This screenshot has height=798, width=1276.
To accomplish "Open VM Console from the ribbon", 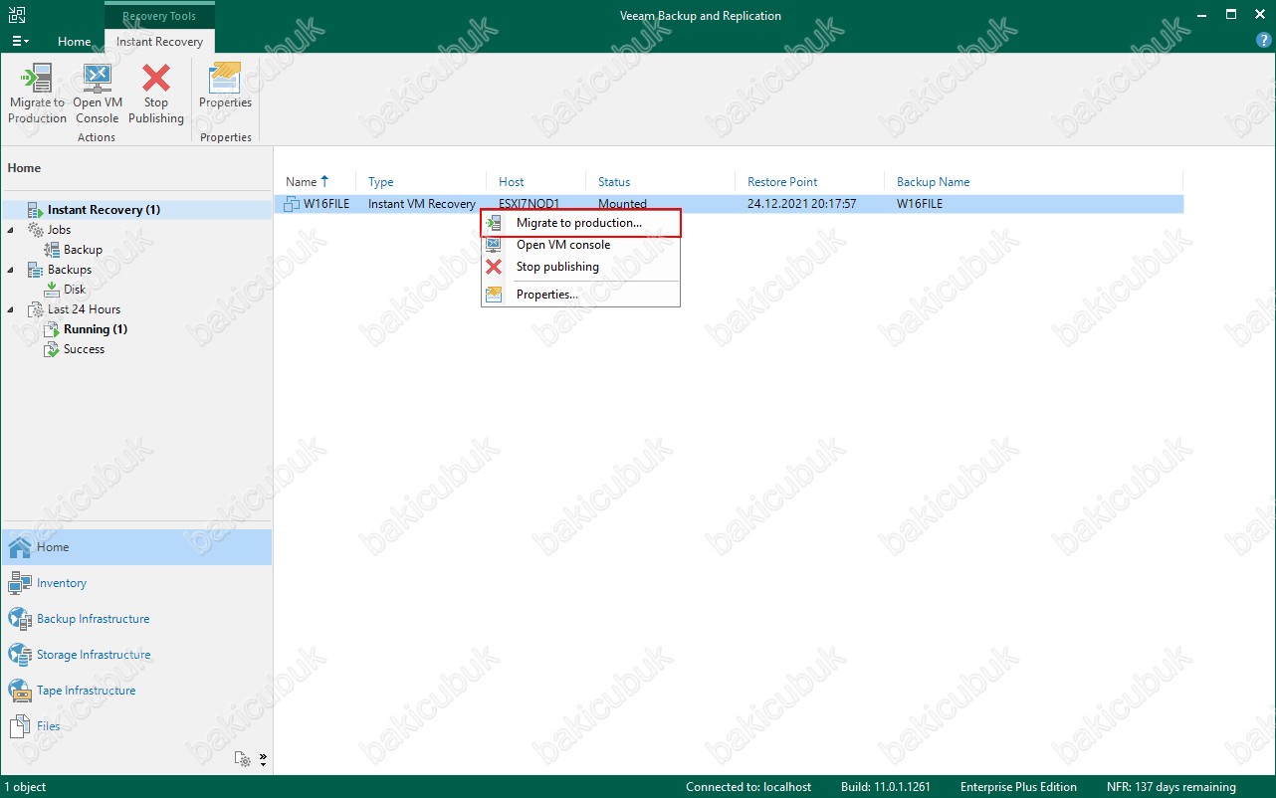I will (x=97, y=95).
